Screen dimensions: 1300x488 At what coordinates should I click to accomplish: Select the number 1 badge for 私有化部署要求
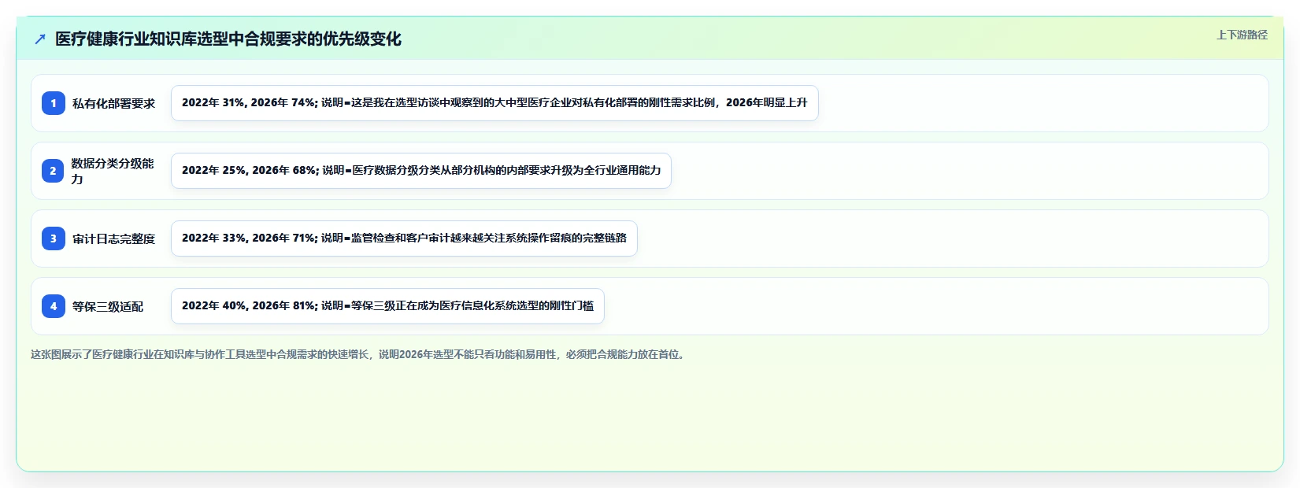click(x=54, y=103)
